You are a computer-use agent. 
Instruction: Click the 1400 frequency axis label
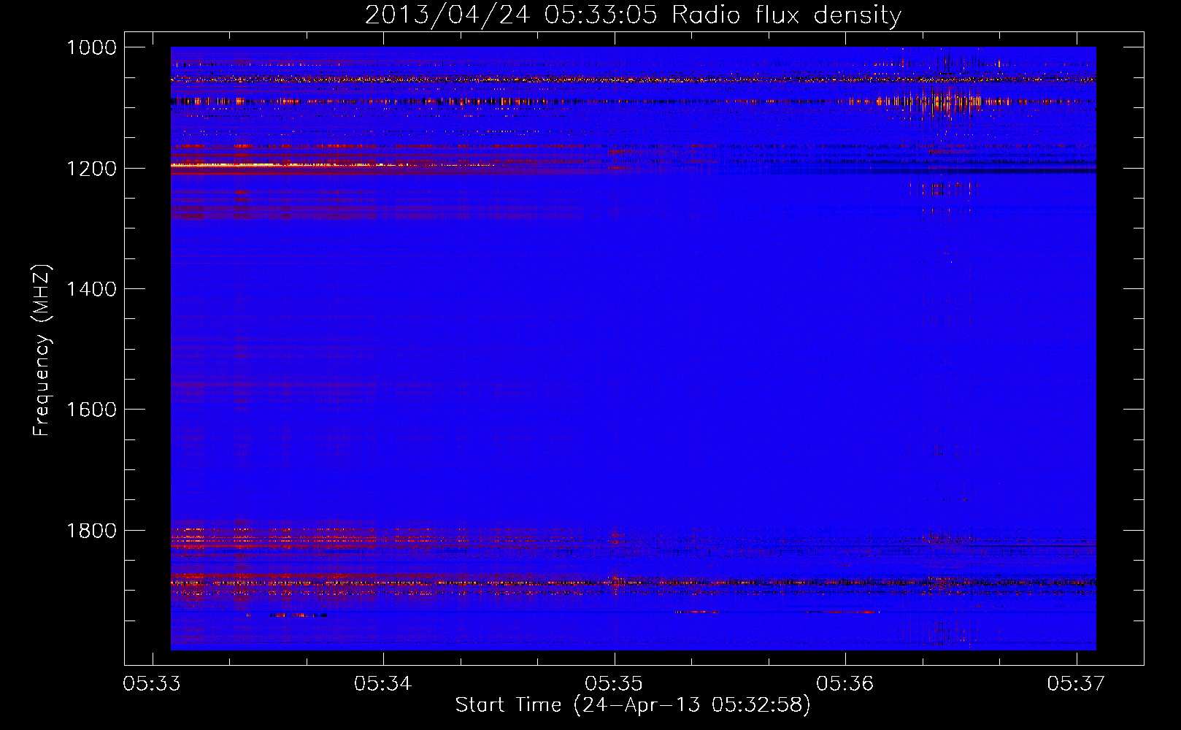click(x=91, y=289)
